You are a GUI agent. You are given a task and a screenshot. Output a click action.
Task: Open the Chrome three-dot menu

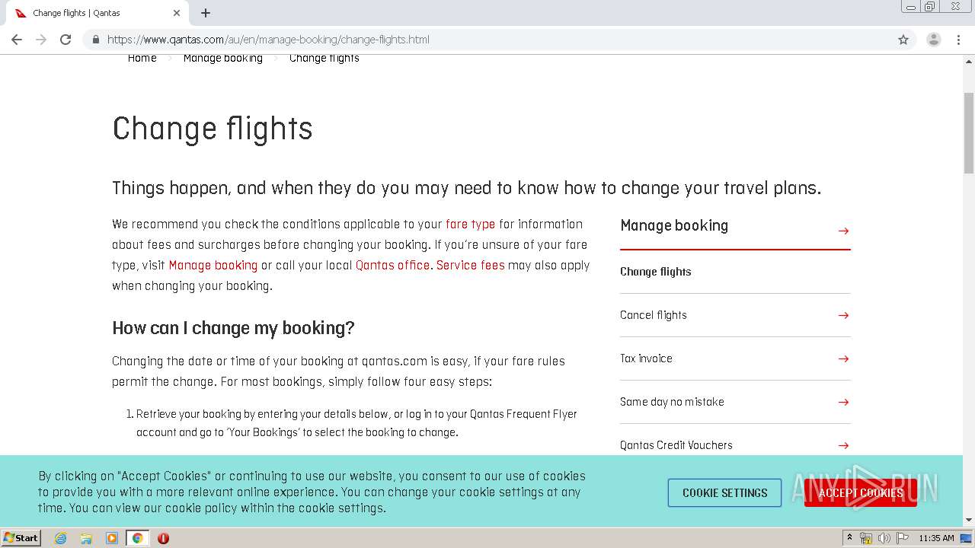[x=958, y=40]
